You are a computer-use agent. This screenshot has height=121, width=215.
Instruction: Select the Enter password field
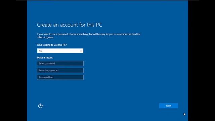click(60, 64)
